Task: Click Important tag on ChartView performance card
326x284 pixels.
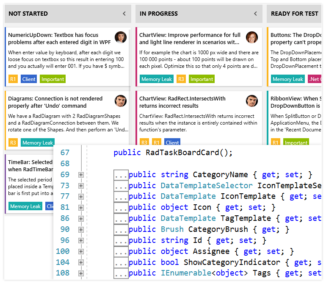Action: click(202, 79)
